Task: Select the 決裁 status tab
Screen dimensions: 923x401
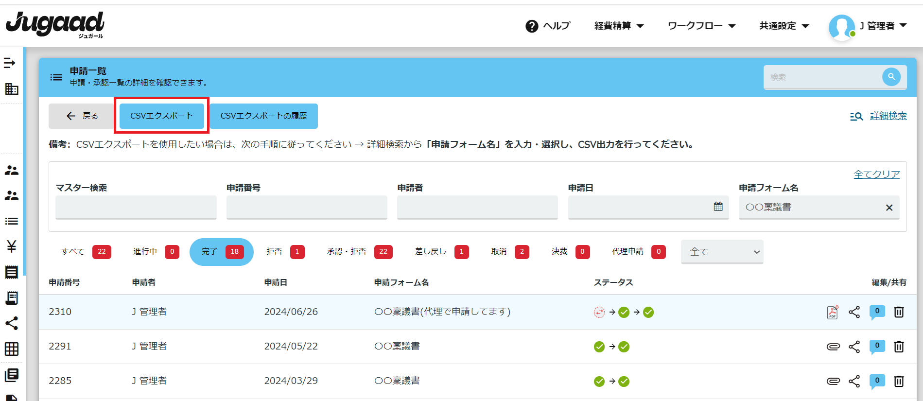Action: 571,251
